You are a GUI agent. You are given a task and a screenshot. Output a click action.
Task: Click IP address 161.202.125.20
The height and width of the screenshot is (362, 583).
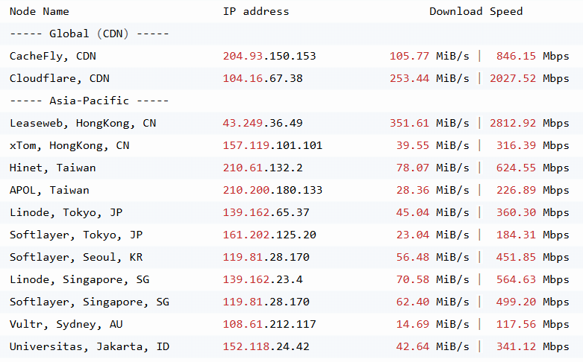coord(269,235)
